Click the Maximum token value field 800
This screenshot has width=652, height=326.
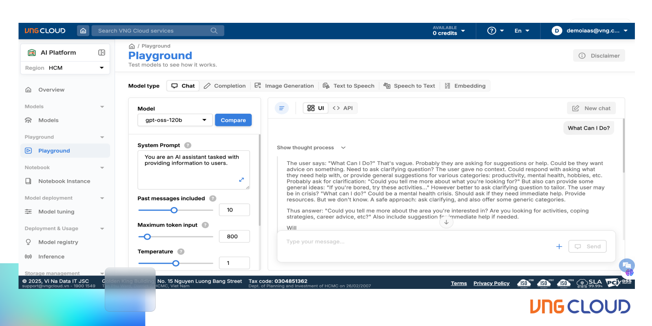234,236
